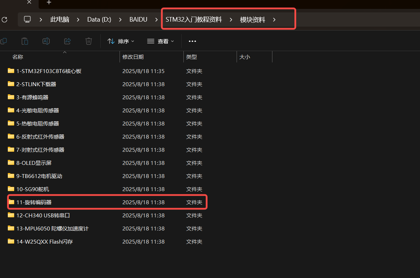Select folder 14-W25QXX Flash闪存
Screen dimensions: 420x278
pyautogui.click(x=44, y=241)
